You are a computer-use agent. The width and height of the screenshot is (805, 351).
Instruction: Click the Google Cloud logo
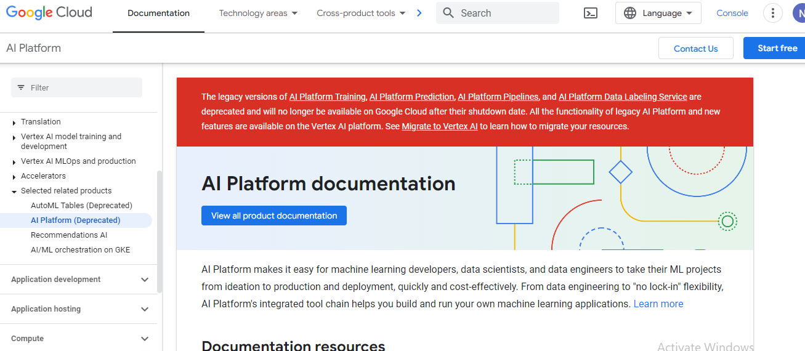pos(49,12)
